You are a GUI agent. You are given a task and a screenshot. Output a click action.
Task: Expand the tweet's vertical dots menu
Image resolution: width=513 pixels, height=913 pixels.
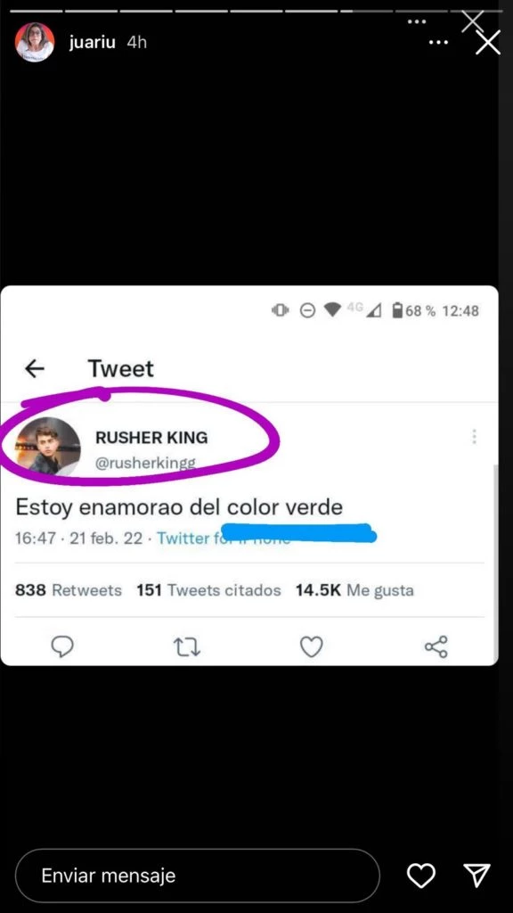[474, 437]
